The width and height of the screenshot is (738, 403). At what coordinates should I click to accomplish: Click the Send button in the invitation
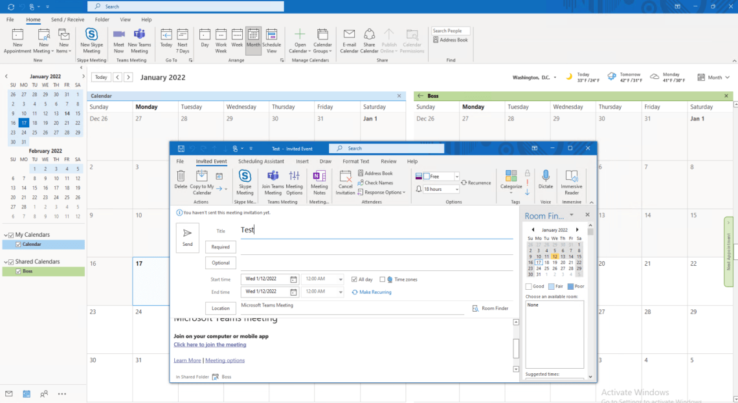pos(187,237)
